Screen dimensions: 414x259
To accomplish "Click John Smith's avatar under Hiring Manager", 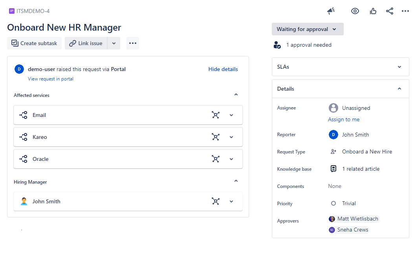I will 24,201.
